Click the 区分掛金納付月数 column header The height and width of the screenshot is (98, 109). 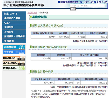pos(43,79)
